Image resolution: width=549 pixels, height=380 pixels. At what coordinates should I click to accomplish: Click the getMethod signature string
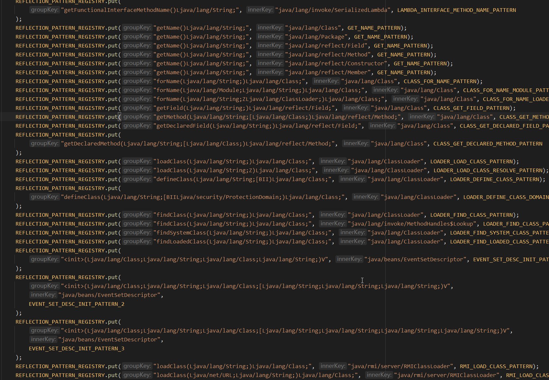coord(277,117)
